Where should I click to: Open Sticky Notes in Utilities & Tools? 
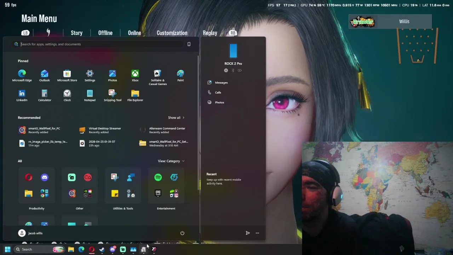[x=115, y=193]
